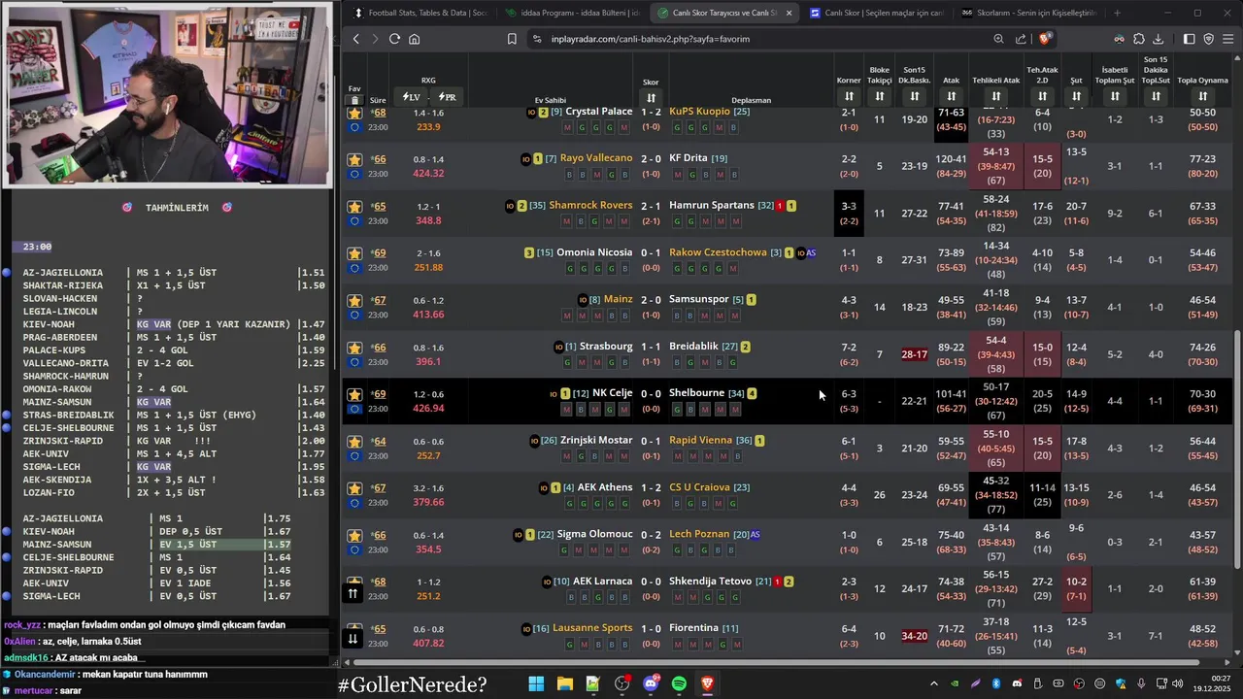1243x699 pixels.
Task: Bookmark this page via bookmark icon
Action: (x=512, y=39)
